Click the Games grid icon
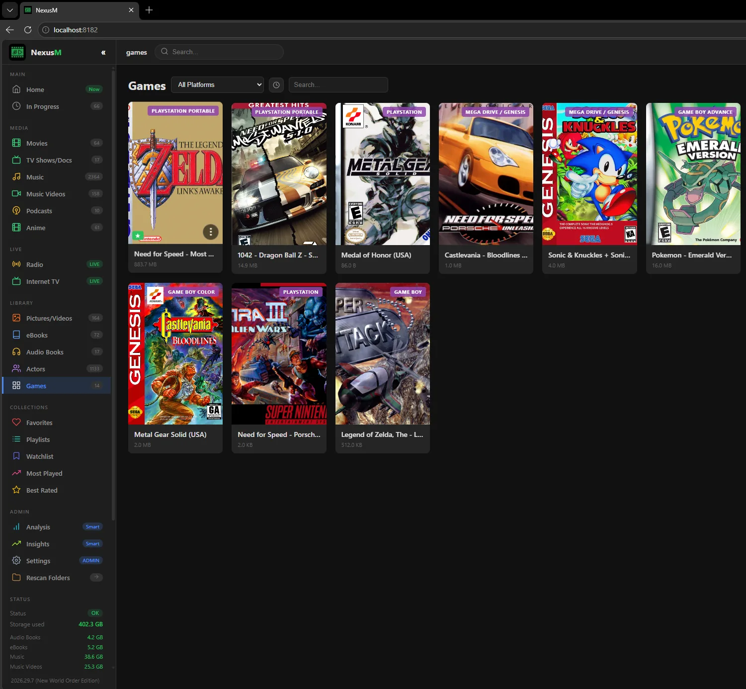 (16, 386)
